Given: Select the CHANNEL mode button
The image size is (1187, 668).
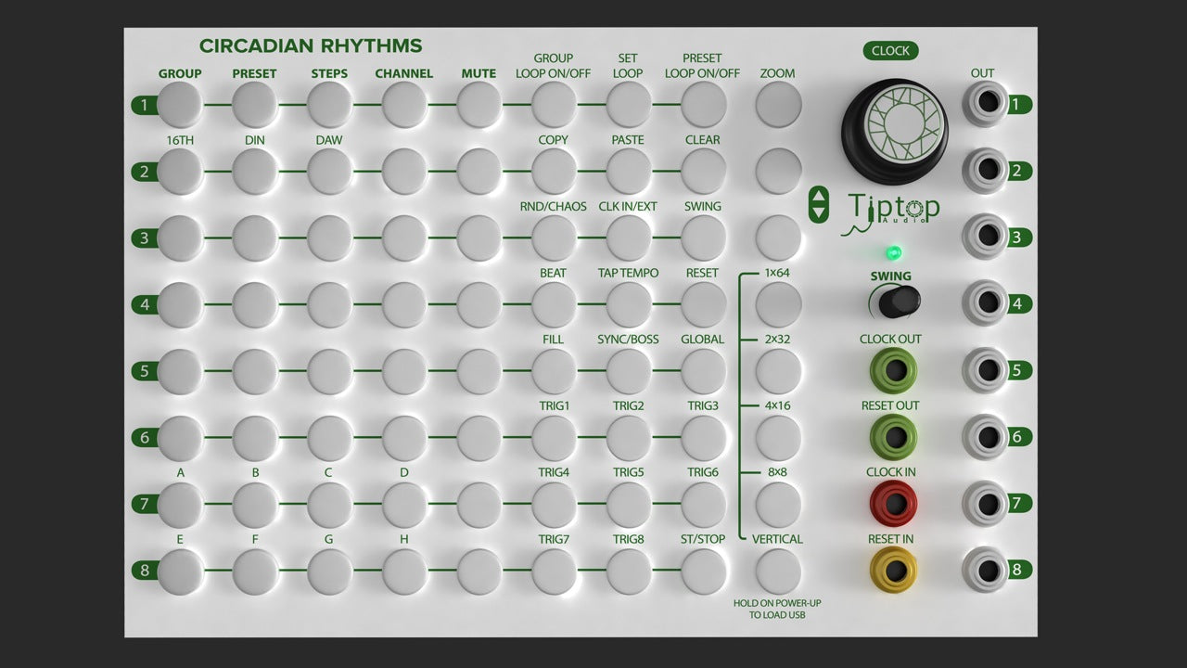Looking at the screenshot, I should click(403, 104).
